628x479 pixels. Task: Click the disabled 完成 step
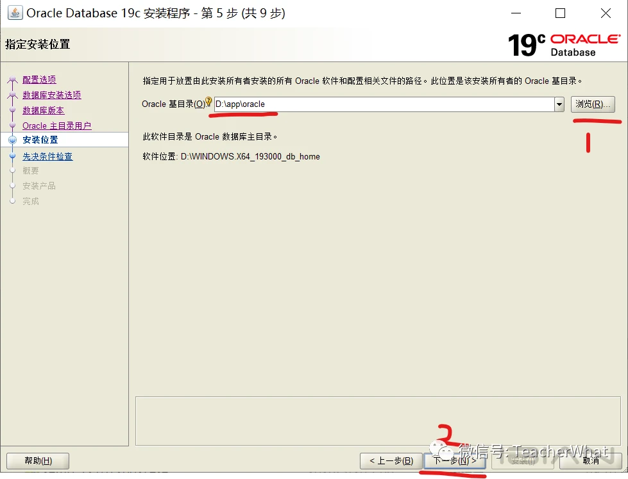point(30,201)
